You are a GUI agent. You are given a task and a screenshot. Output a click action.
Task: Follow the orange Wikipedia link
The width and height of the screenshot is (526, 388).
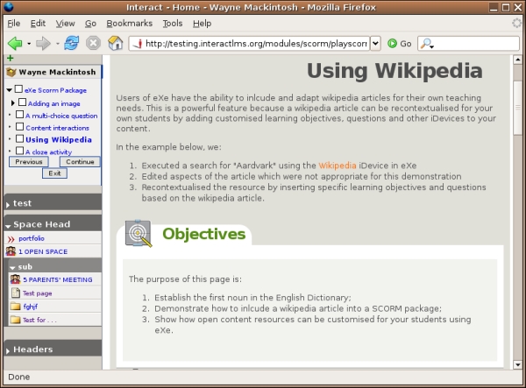tap(338, 166)
